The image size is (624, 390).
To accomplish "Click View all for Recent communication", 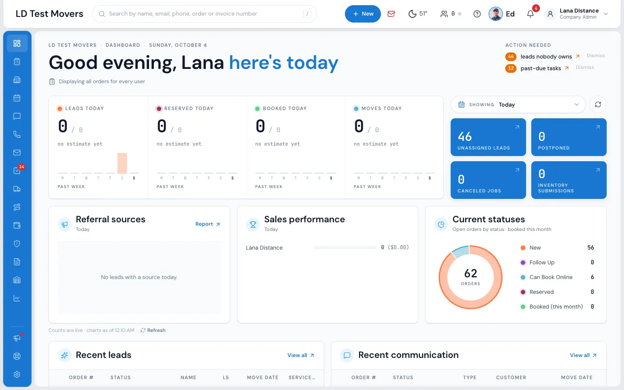I will (583, 355).
